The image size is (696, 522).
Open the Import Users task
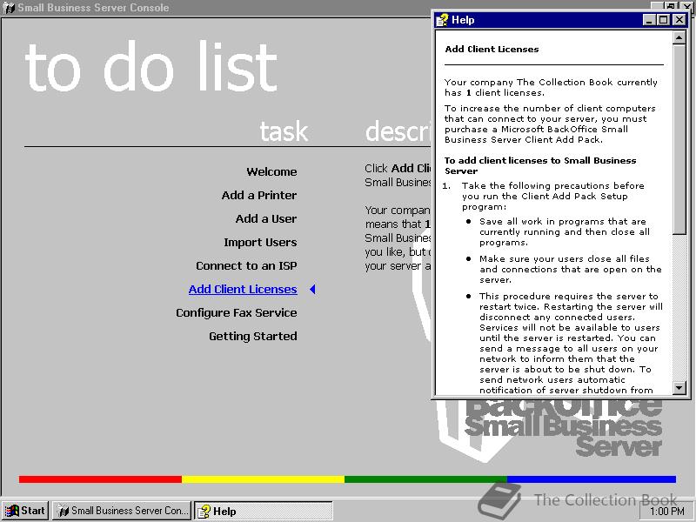click(x=260, y=243)
